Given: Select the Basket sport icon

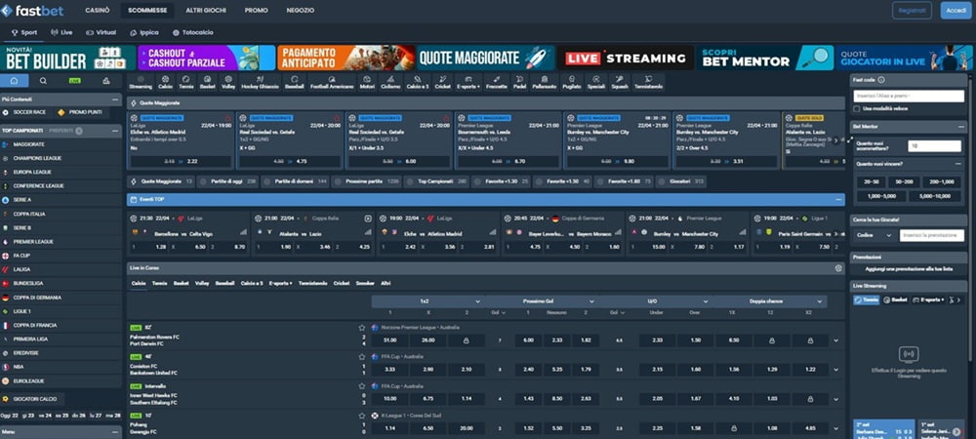Looking at the screenshot, I should pyautogui.click(x=207, y=82).
